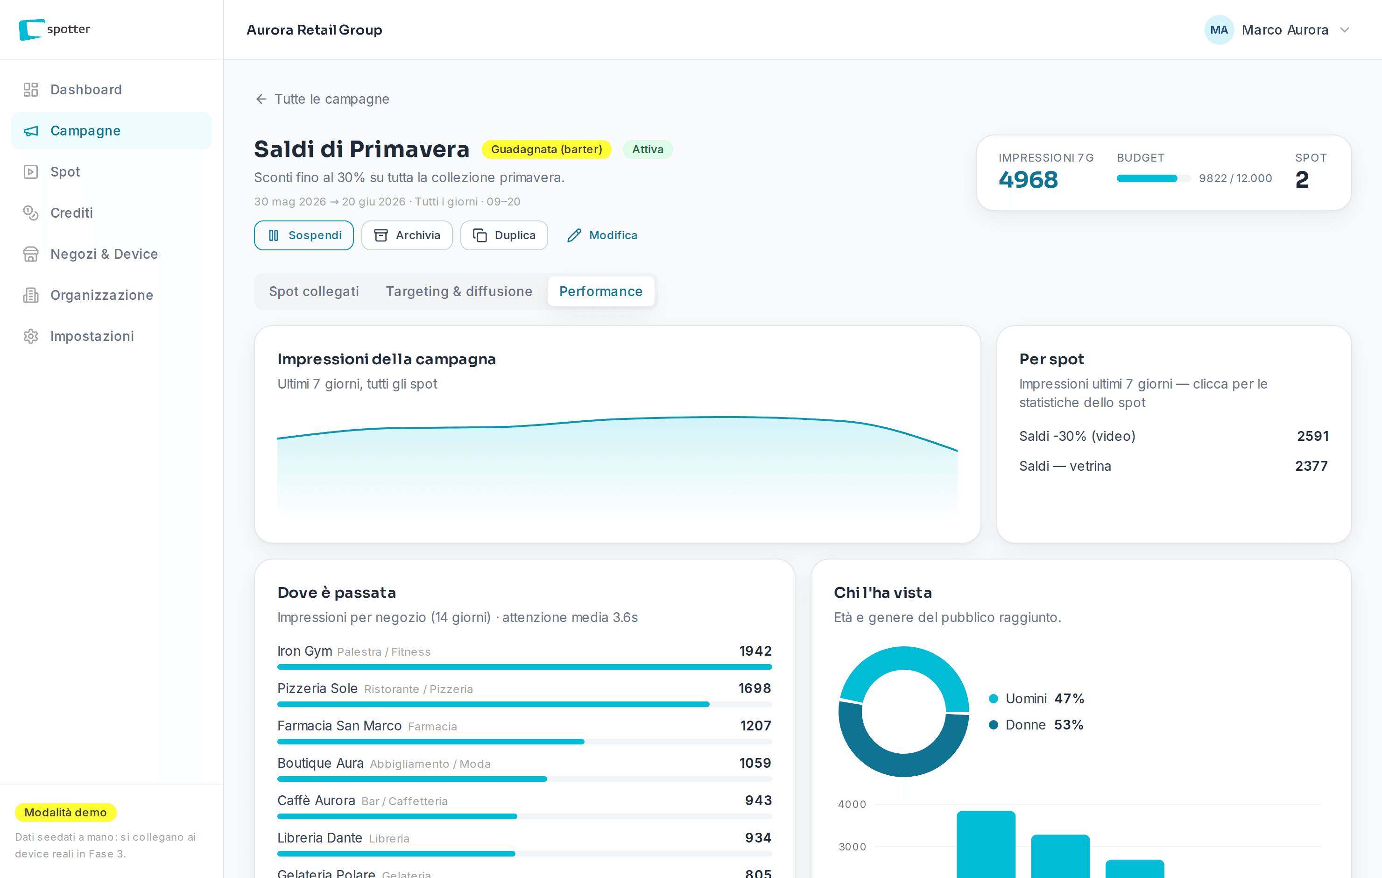
Task: Switch to Spot collegati tab
Action: click(x=314, y=292)
